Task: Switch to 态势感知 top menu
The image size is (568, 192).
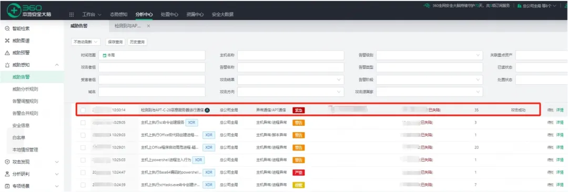Action: coord(118,15)
